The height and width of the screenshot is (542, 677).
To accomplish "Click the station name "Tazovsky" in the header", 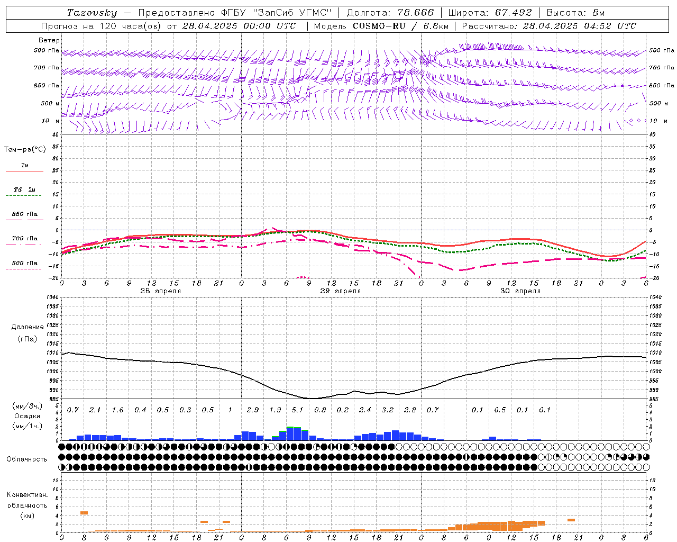I will (x=92, y=13).
